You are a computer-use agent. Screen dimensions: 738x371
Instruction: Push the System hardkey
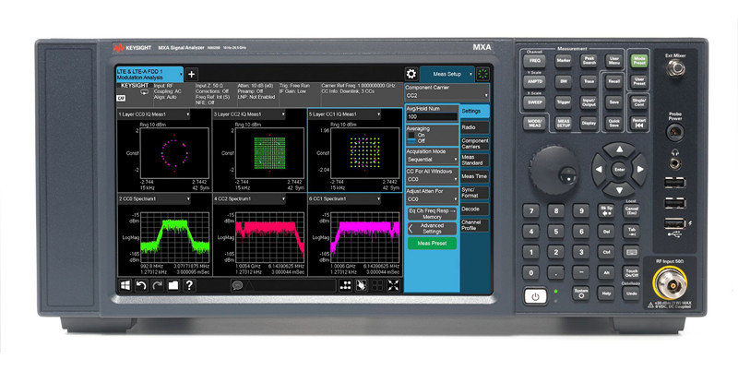[581, 293]
